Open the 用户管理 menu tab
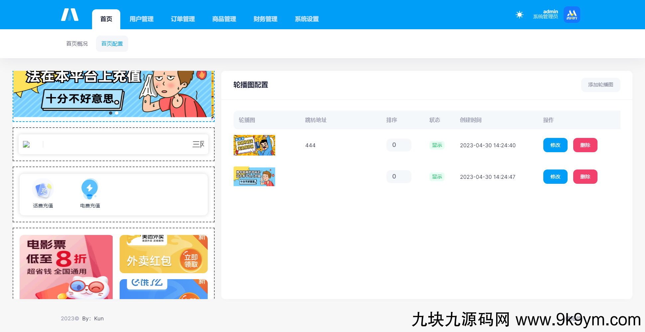Image resolution: width=645 pixels, height=332 pixels. tap(142, 19)
